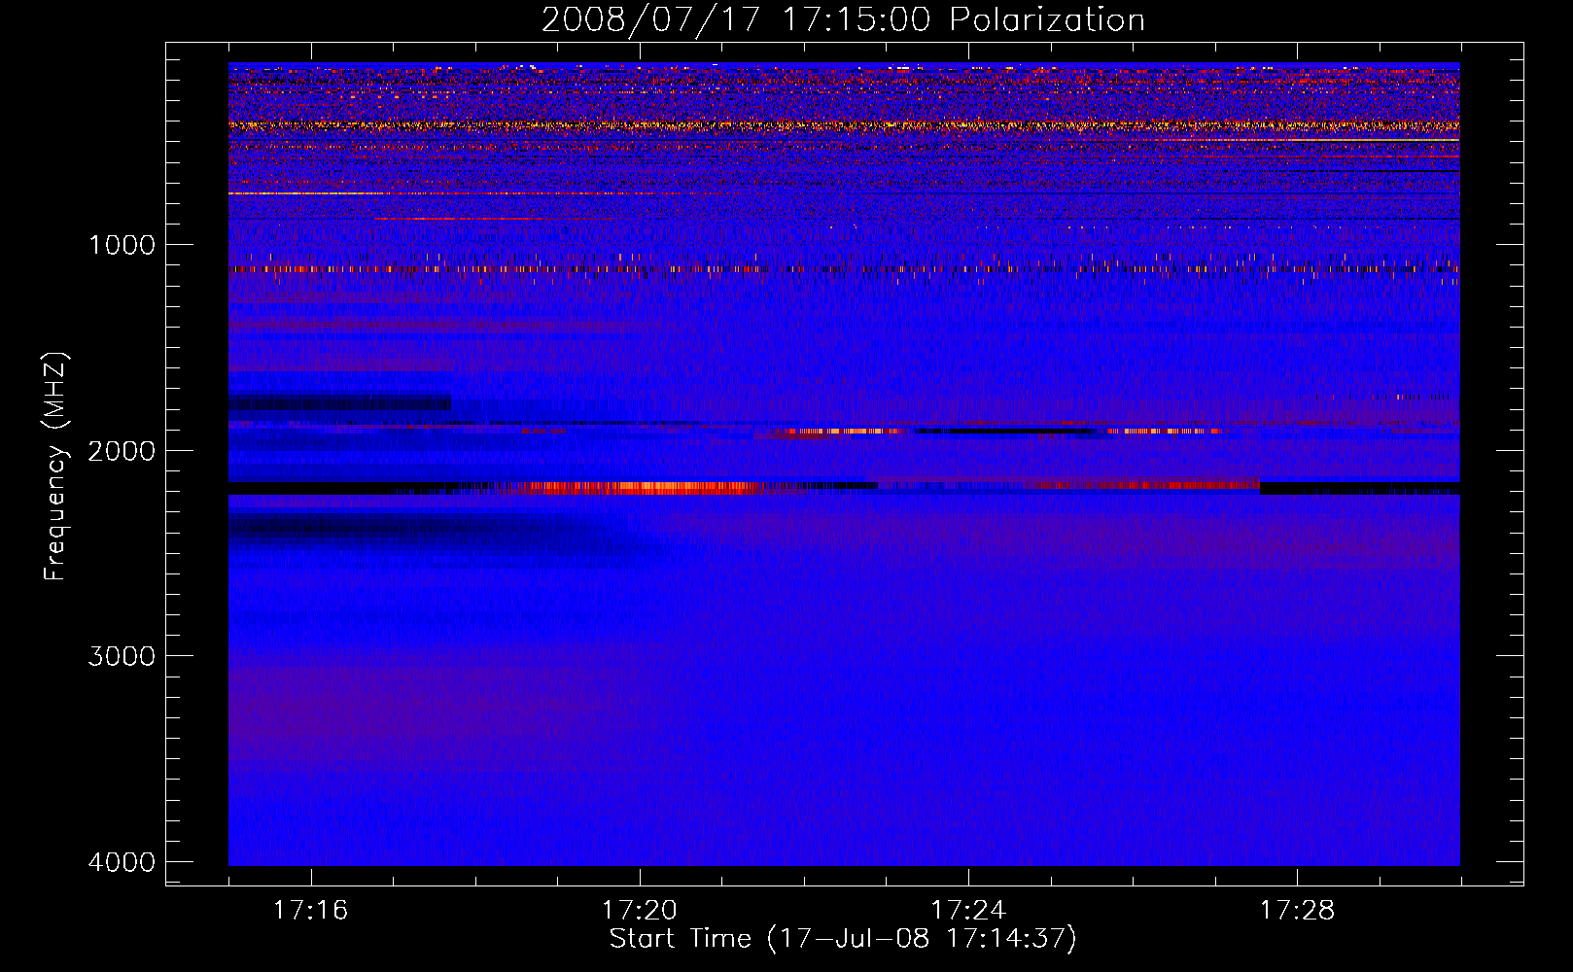Click the 4000 frequency tick label
The width and height of the screenshot is (1573, 972).
122,862
